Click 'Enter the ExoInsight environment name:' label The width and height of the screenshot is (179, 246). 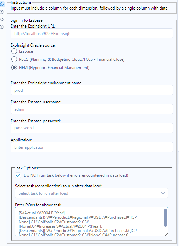[47, 83]
